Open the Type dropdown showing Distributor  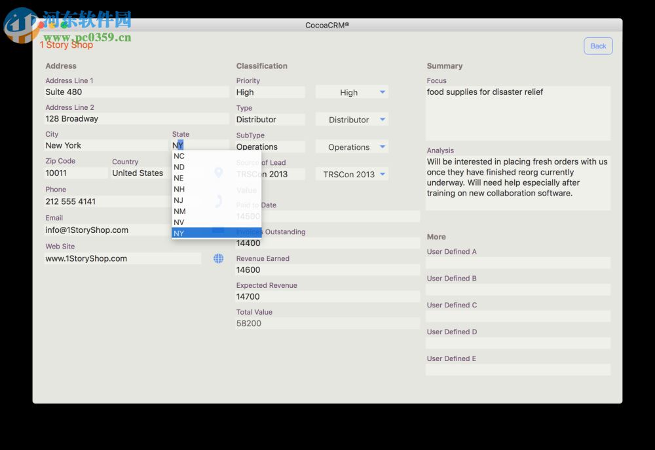[x=352, y=119]
